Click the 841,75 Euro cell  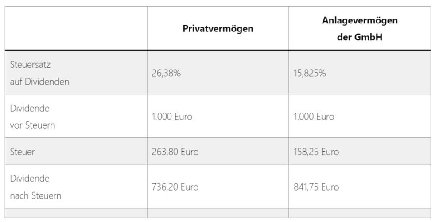(x=316, y=187)
